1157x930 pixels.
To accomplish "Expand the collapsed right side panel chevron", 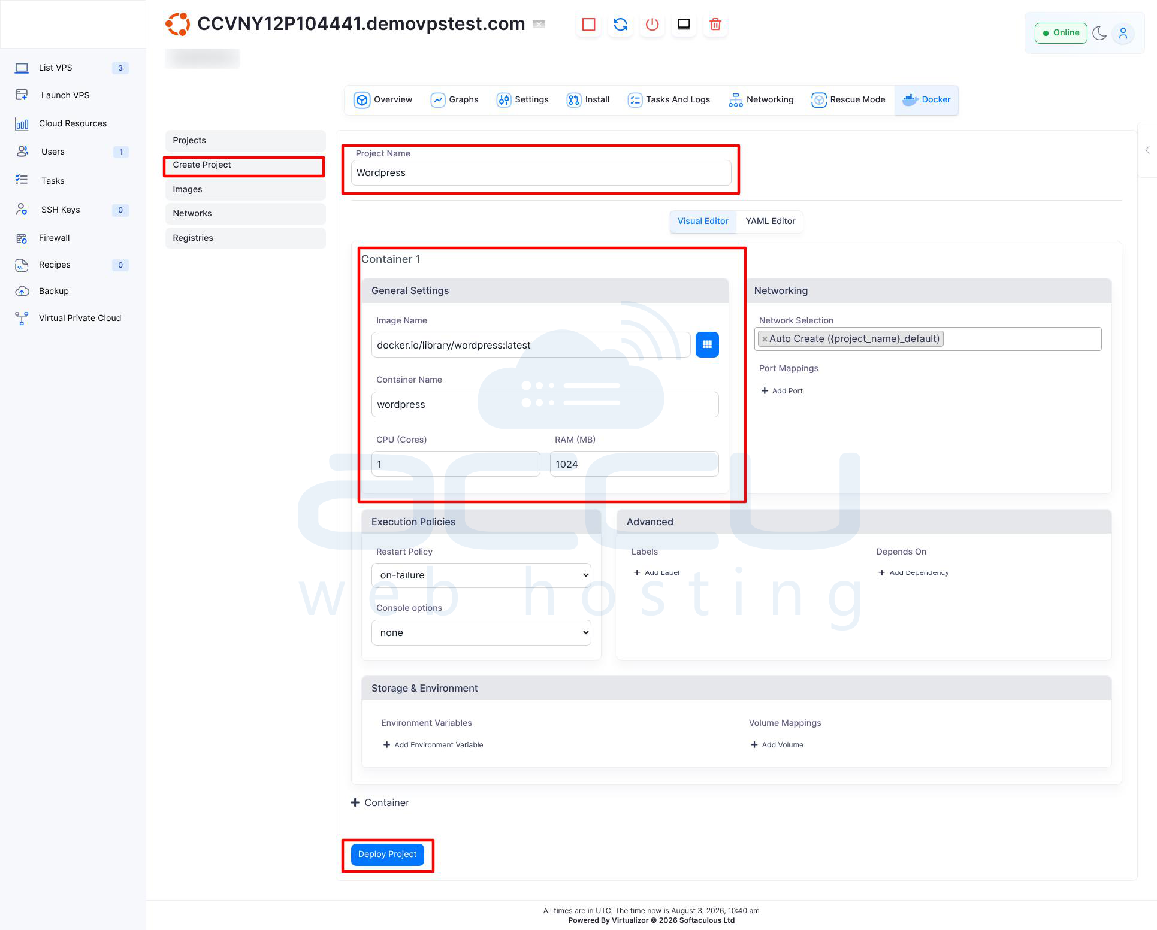I will [1147, 150].
